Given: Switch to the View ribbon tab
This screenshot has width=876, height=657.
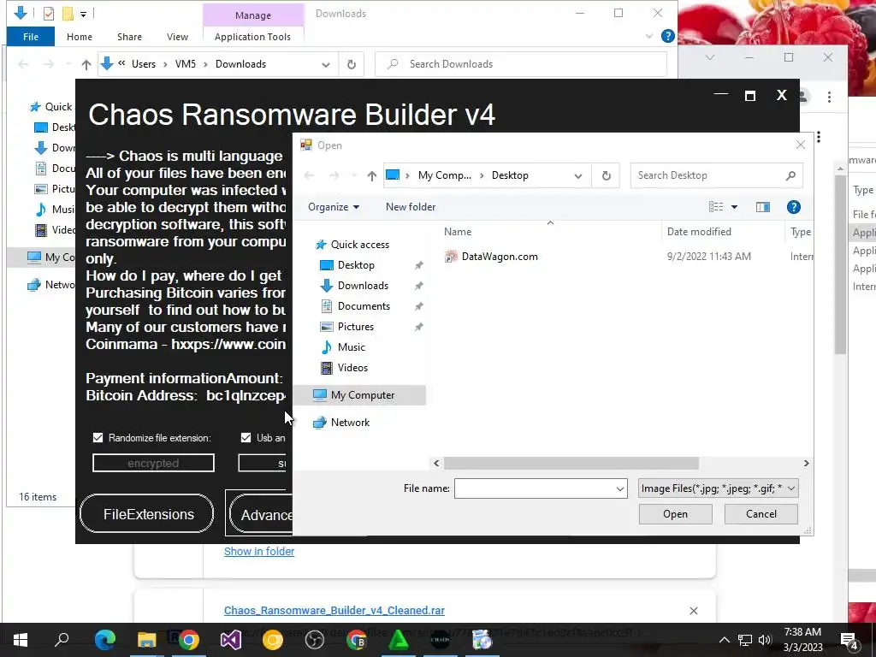Looking at the screenshot, I should tap(177, 37).
